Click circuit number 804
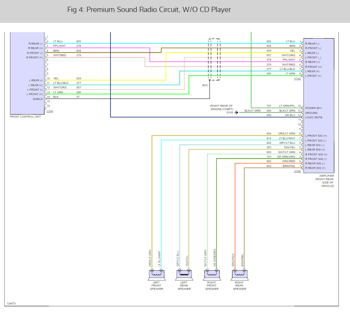Viewport: 350px width, 316px height. pos(269,134)
